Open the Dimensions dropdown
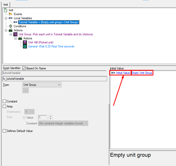The width and height of the screenshot is (176, 166). 29,112
